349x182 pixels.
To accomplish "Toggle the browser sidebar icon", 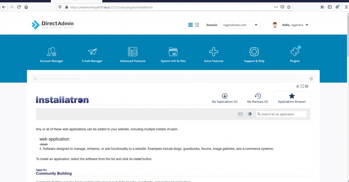I will (330, 7).
